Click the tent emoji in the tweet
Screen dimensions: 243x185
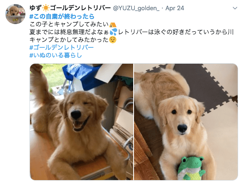pyautogui.click(x=113, y=25)
